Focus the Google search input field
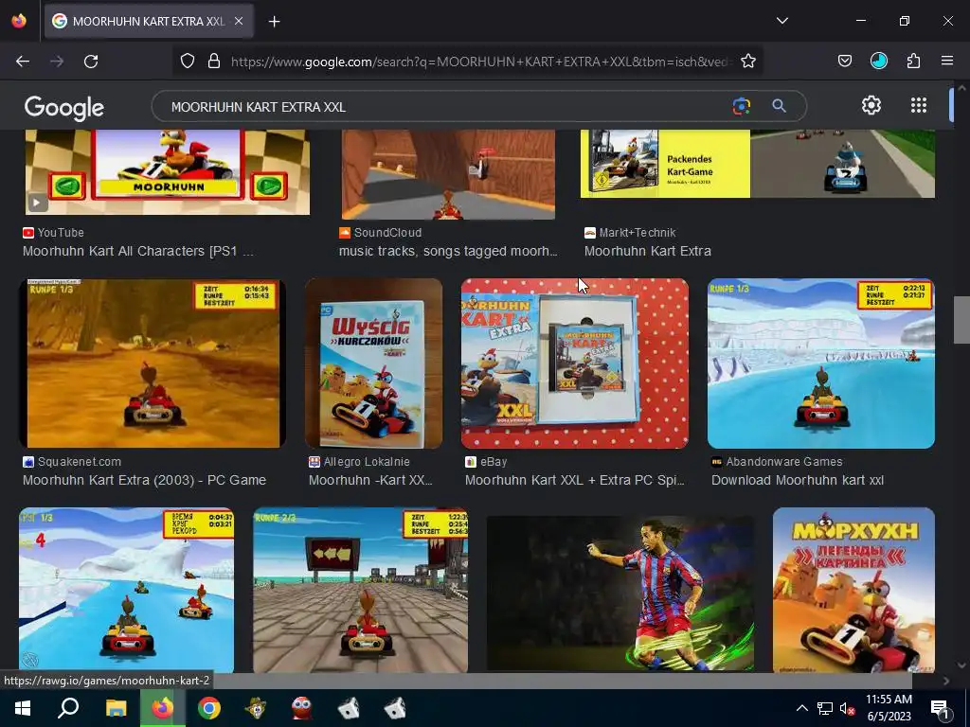Viewport: 970px width, 727px height. pyautogui.click(x=445, y=106)
